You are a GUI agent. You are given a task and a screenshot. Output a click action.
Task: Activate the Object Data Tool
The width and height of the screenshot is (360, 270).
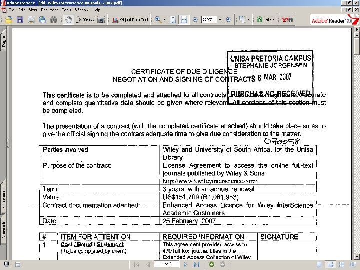point(130,20)
